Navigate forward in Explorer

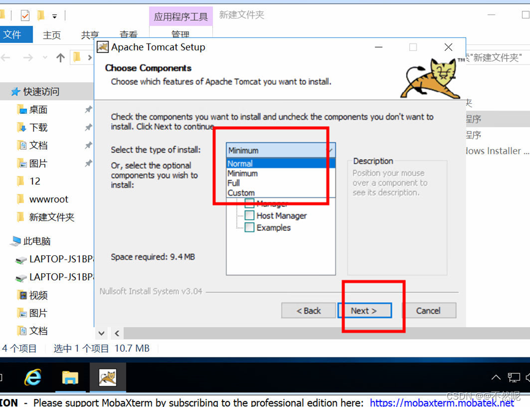(28, 58)
